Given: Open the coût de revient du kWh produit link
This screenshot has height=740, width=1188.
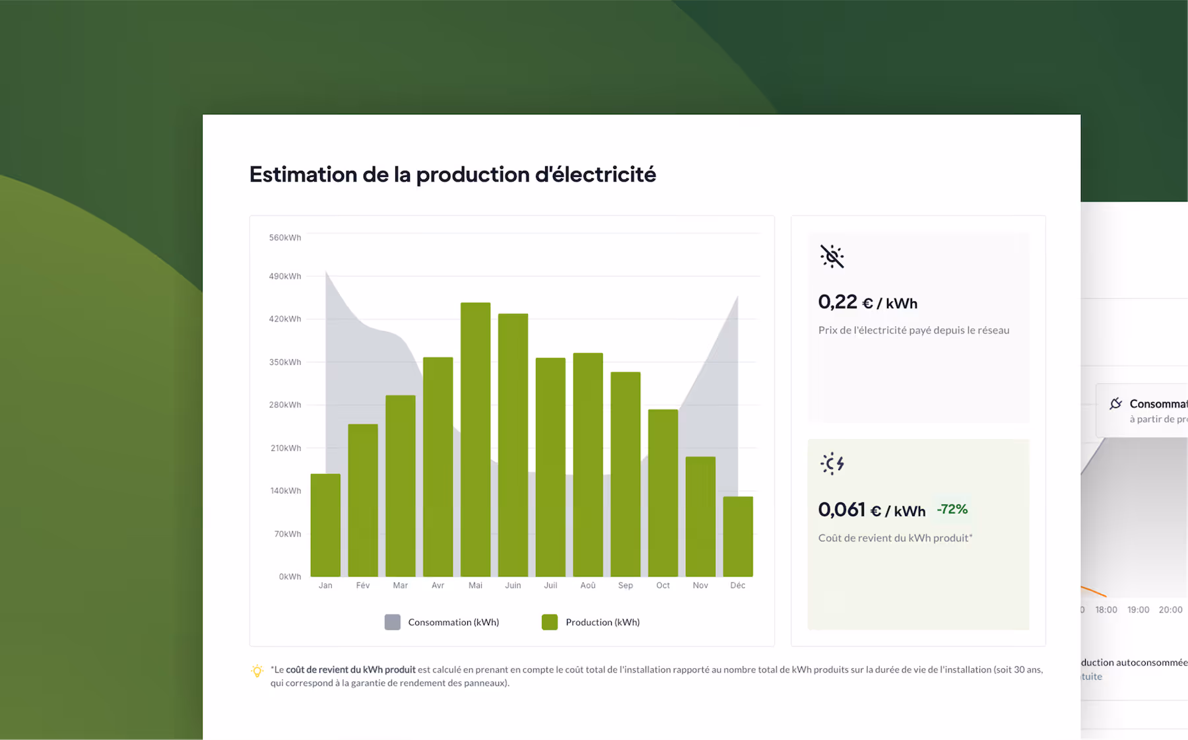Looking at the screenshot, I should 350,669.
